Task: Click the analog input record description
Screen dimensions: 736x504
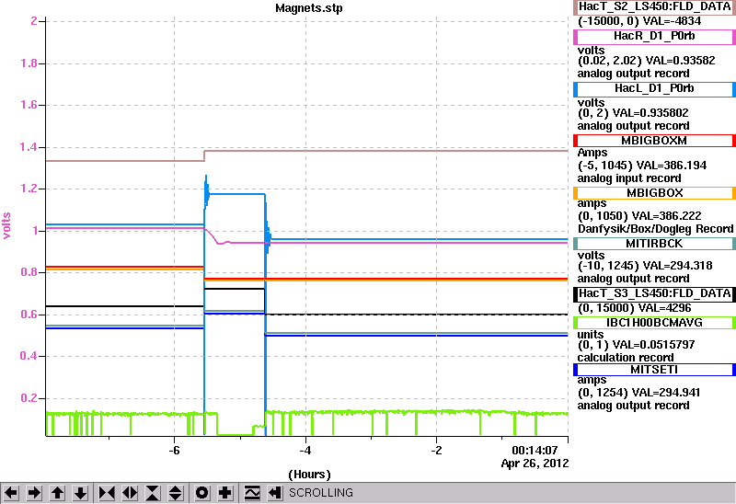Action: 629,178
